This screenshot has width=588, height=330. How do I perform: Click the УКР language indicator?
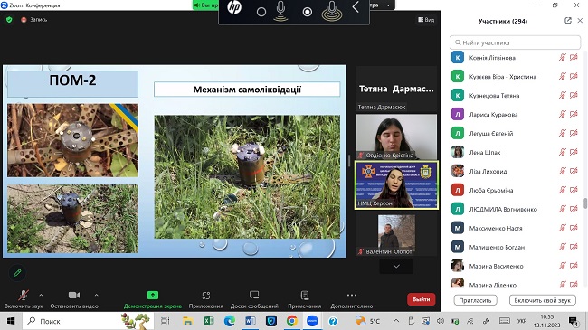[x=522, y=321]
